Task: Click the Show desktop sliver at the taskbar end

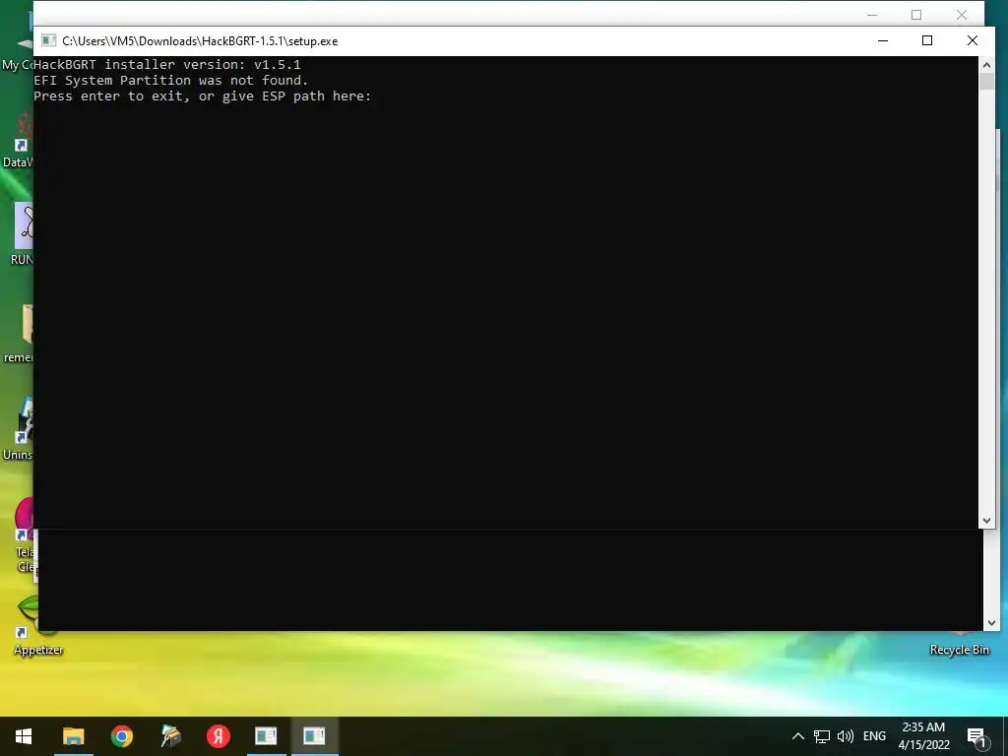Action: pos(1005,736)
